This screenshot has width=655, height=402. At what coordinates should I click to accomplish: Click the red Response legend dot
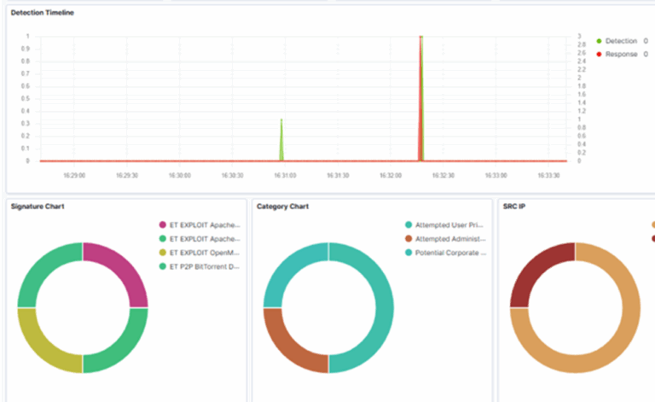coord(599,54)
